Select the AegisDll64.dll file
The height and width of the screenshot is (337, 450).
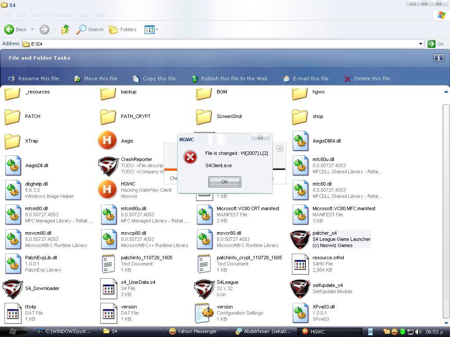[x=316, y=141]
